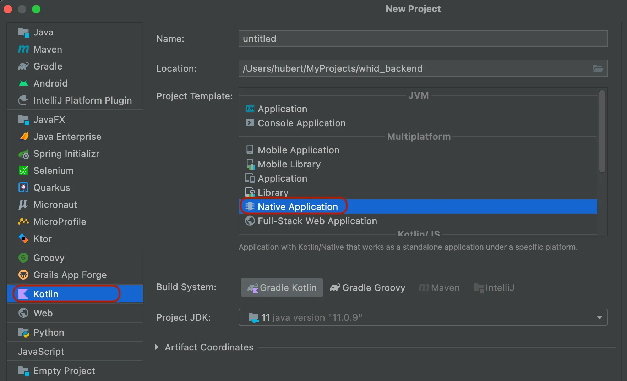Select Mobile Library template text

[289, 164]
